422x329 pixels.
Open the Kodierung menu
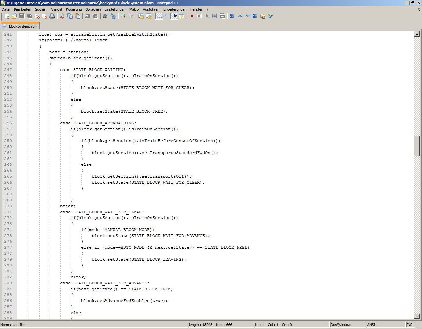point(74,9)
